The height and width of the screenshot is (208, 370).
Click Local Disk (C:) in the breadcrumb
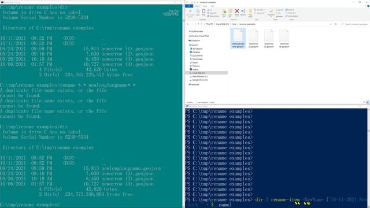(223, 24)
